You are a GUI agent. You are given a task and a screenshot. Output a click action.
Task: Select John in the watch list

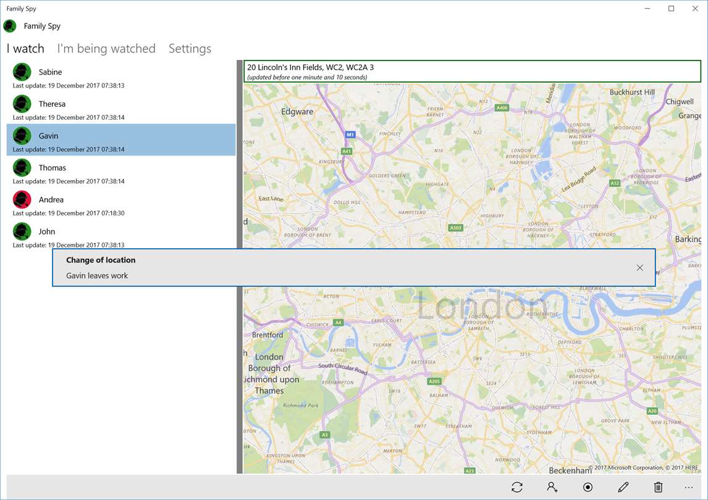[x=121, y=235]
